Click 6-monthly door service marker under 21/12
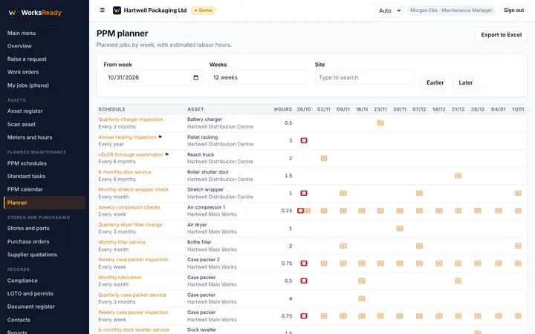Image resolution: width=535 pixels, height=334 pixels. tap(458, 176)
